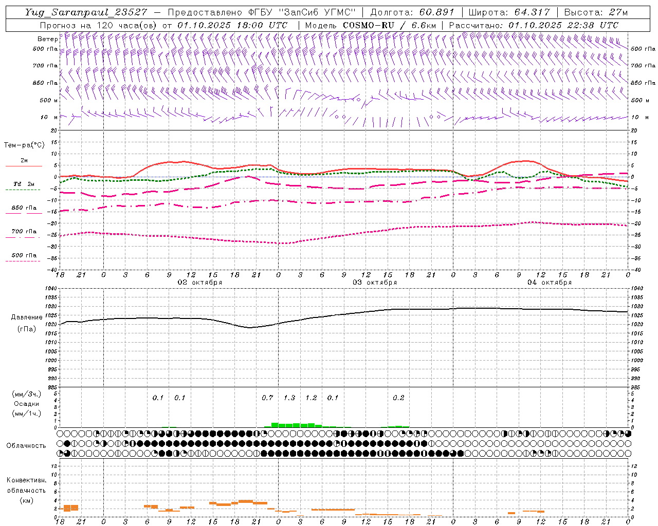Image resolution: width=658 pixels, height=526 pixels.
Task: Click the 500 м wind level label on the left axis
Action: click(x=49, y=101)
